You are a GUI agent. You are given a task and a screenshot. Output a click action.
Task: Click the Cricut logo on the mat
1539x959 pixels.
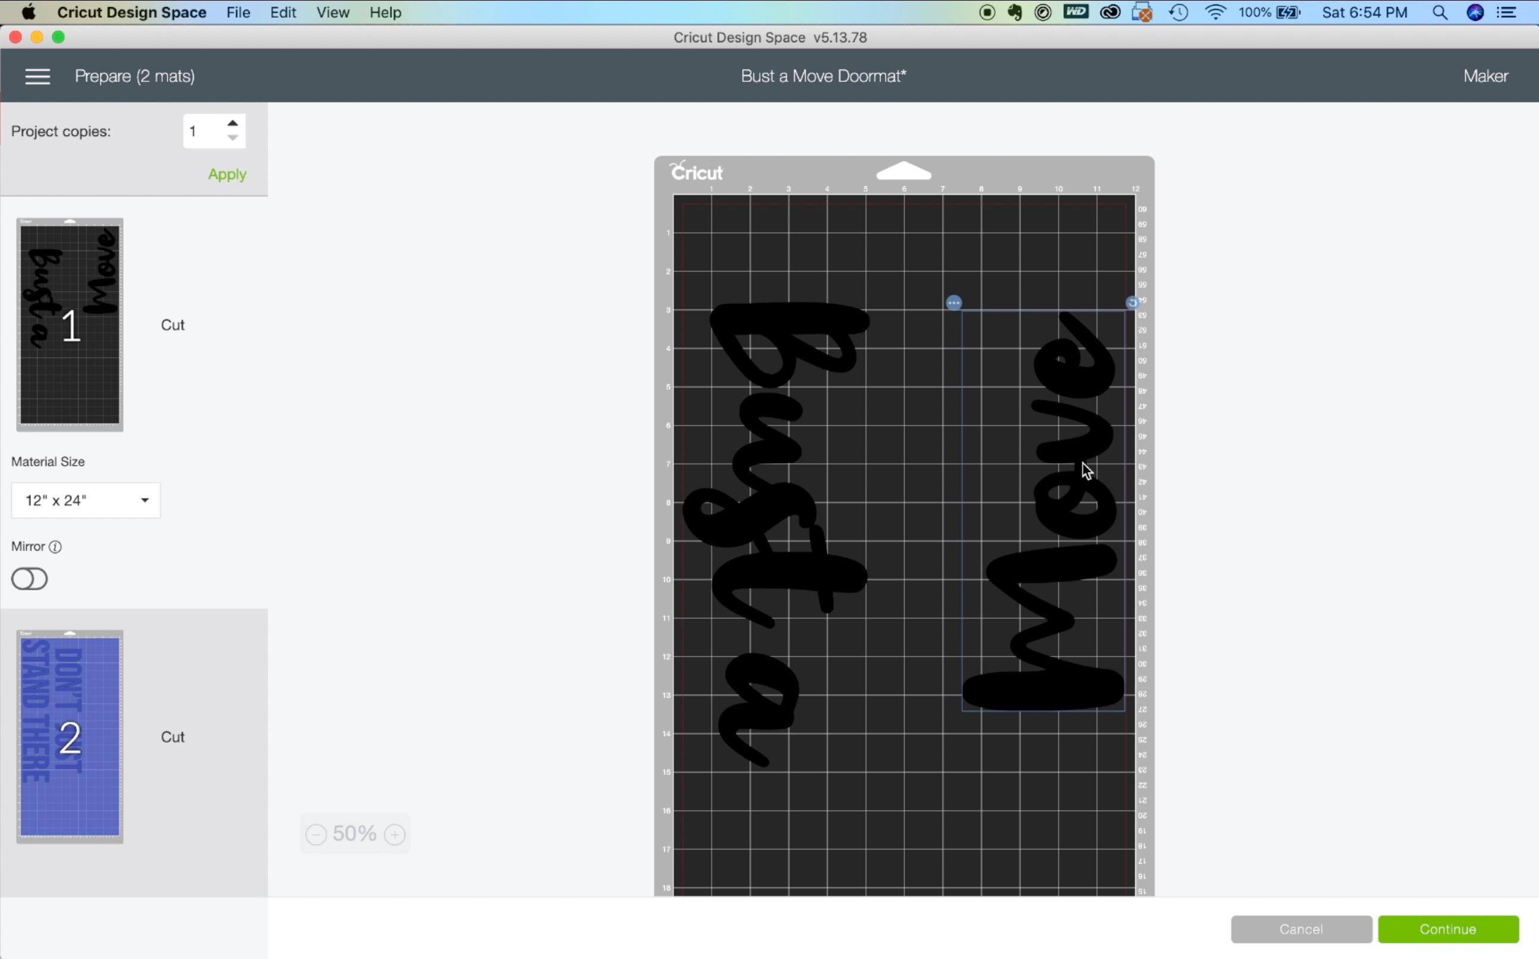pos(696,171)
